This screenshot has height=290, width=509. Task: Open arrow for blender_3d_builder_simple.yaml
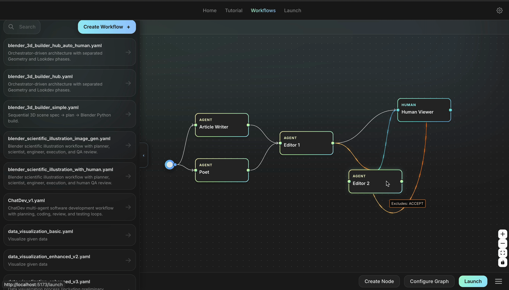click(x=128, y=114)
